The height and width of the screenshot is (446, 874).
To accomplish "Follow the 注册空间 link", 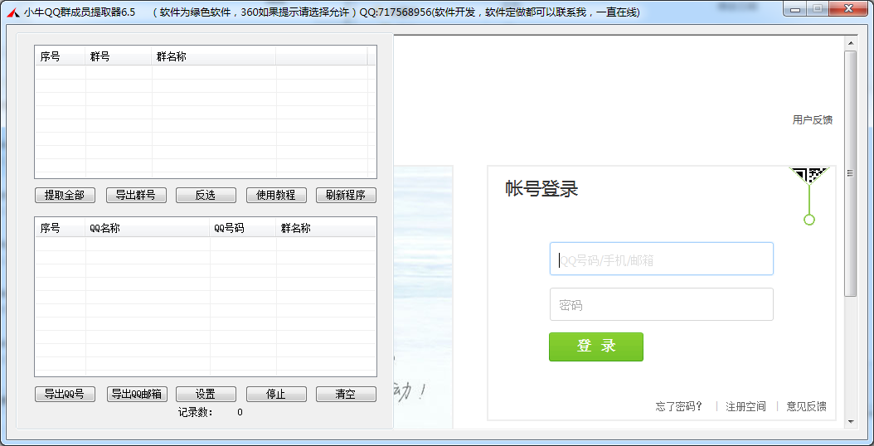I will [x=745, y=406].
